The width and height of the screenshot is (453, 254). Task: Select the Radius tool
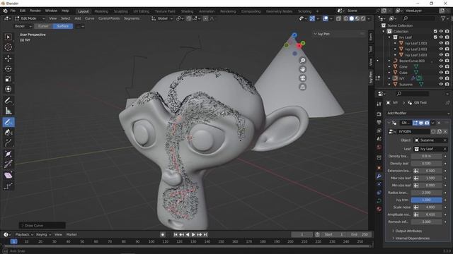coord(8,154)
